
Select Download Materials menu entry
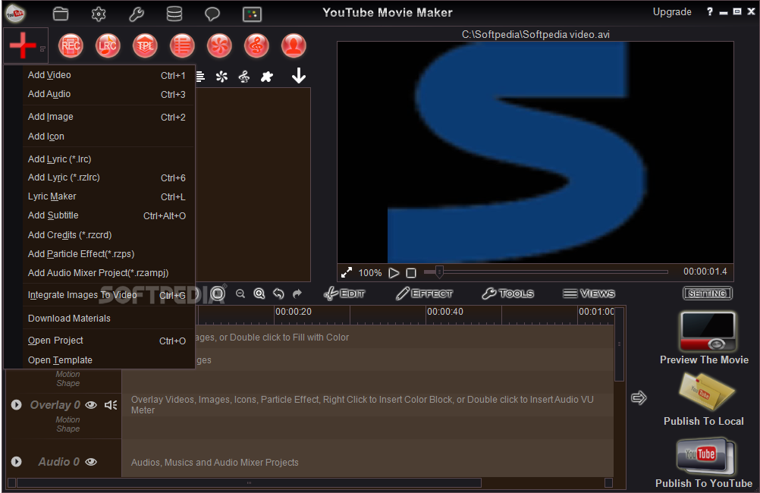click(108, 319)
